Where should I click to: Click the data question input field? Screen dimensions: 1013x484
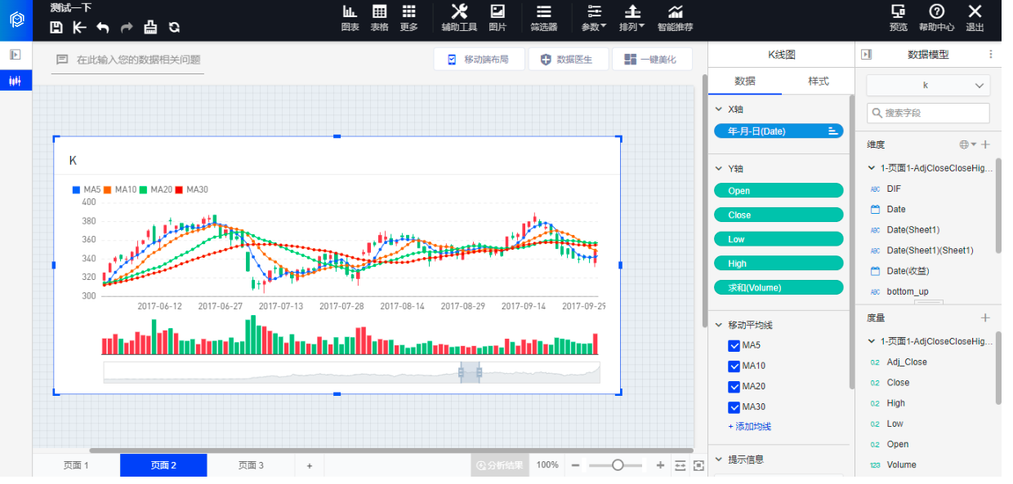tap(127, 60)
